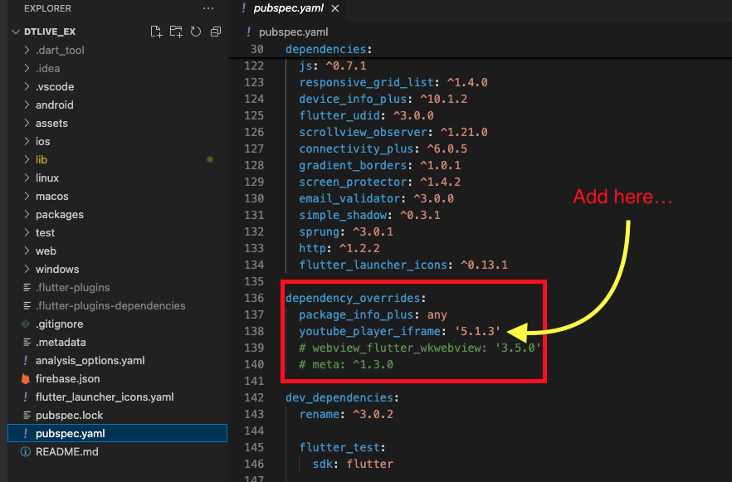Refresh the Explorer file tree

click(x=196, y=32)
